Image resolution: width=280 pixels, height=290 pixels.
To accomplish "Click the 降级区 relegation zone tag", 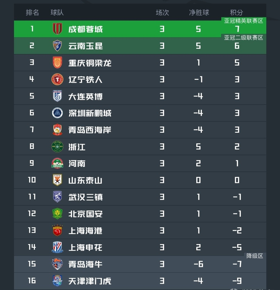I will (x=255, y=256).
